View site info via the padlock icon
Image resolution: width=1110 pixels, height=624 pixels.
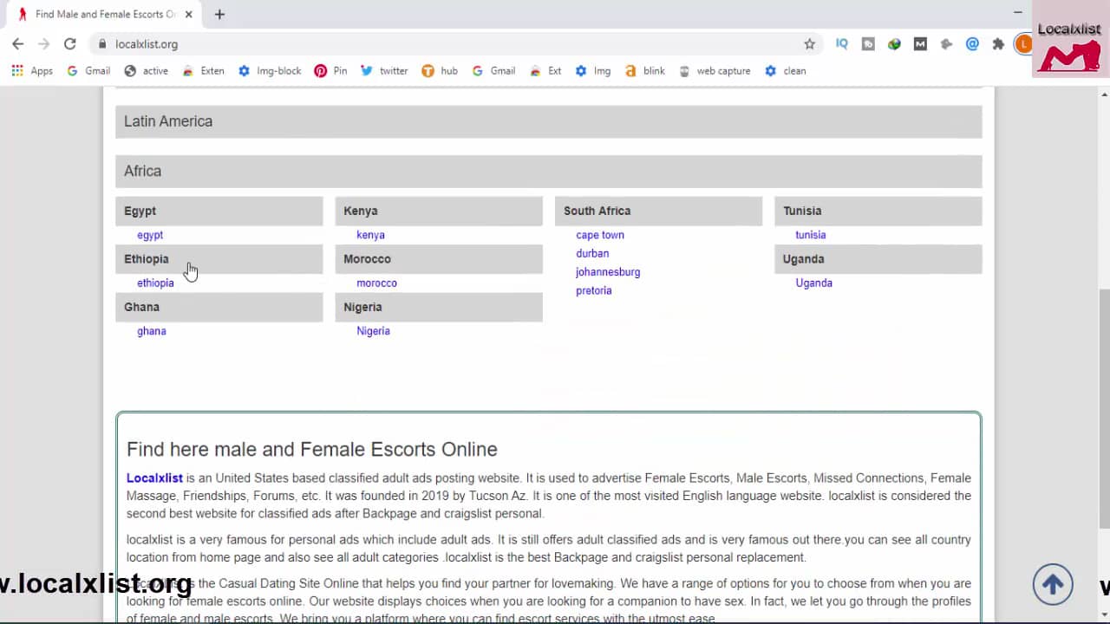point(102,44)
